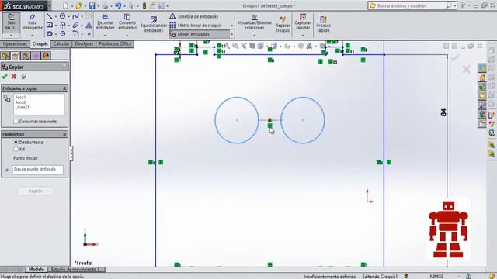
Task: Click the Save icon in title toolbar
Action: point(92,5)
